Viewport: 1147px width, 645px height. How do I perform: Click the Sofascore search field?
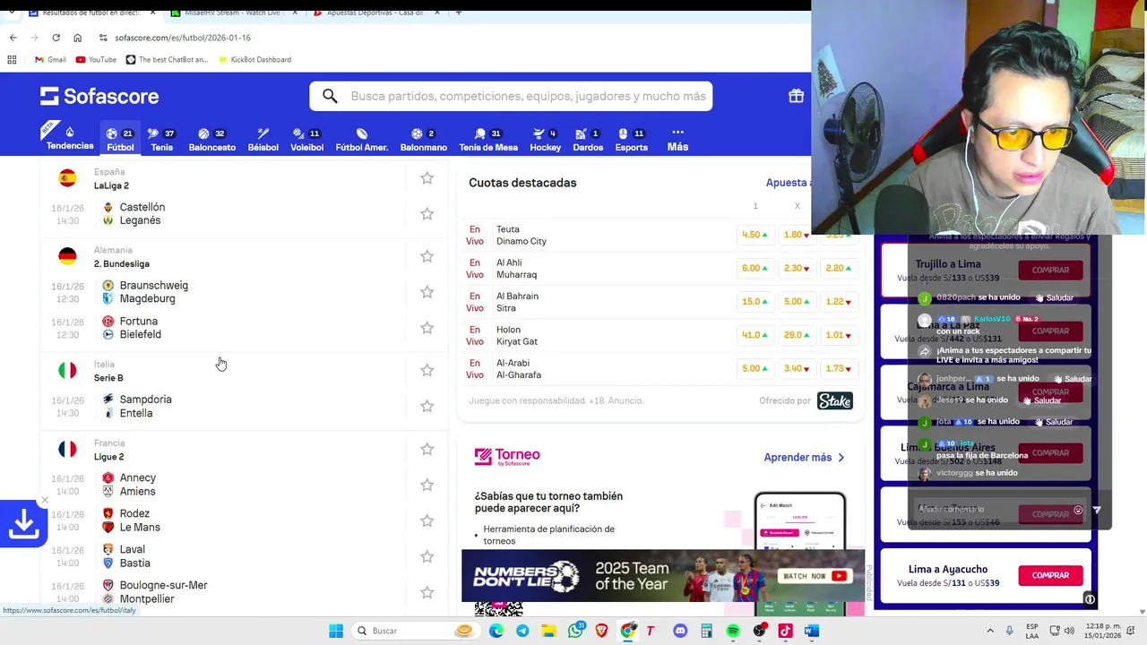pos(511,96)
